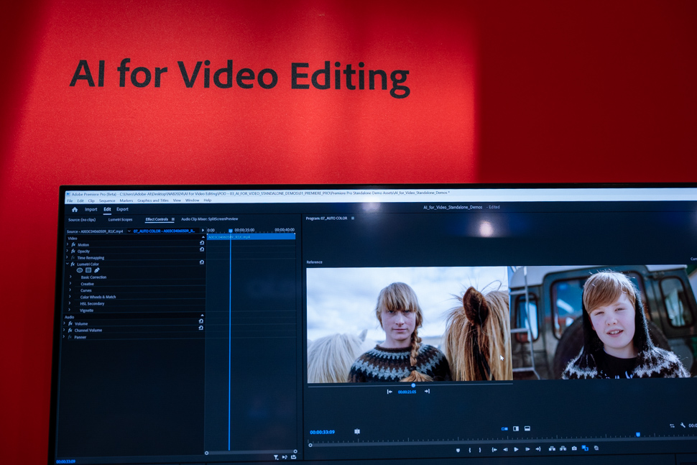Viewport: 697px width, 465px height.
Task: Open the Markers menu
Action: [126, 201]
